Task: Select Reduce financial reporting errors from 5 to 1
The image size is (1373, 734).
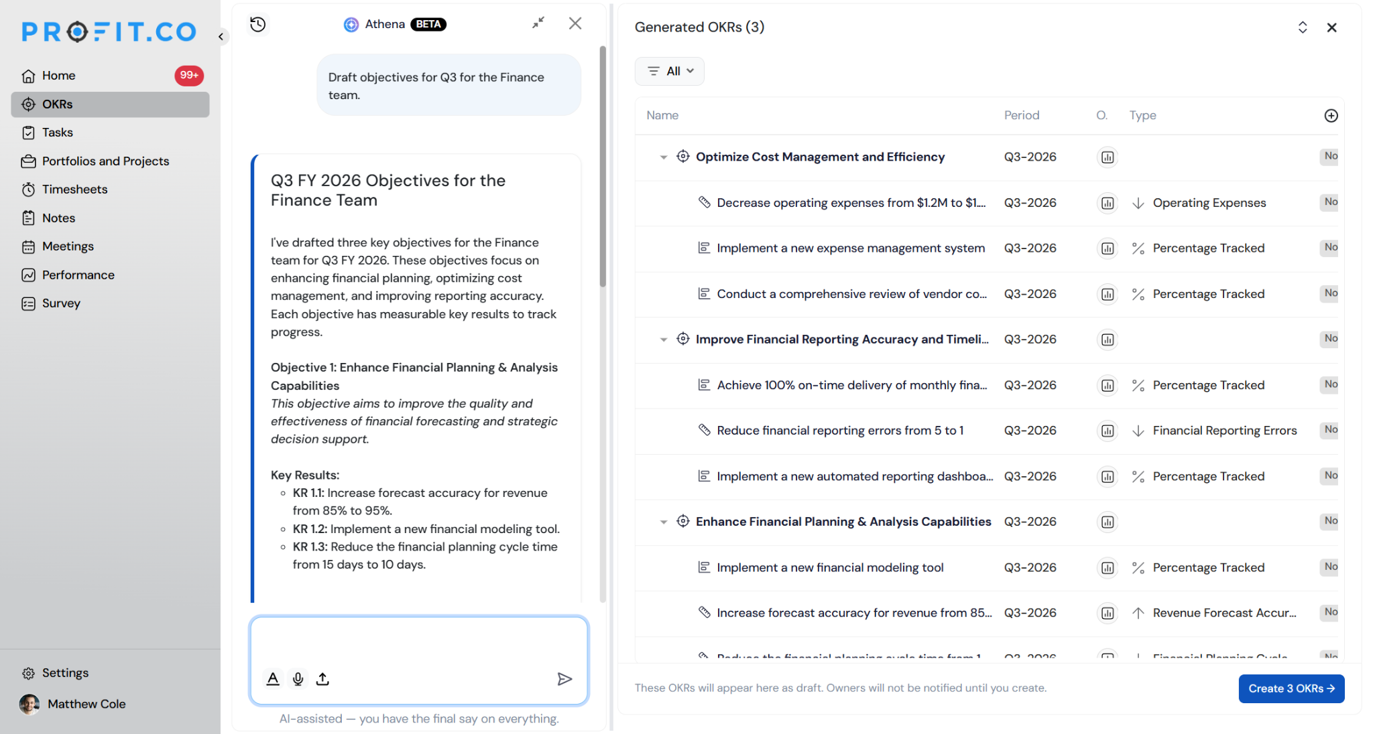Action: (840, 431)
